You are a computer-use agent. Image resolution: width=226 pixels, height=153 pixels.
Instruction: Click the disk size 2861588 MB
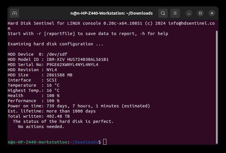tap(60, 75)
